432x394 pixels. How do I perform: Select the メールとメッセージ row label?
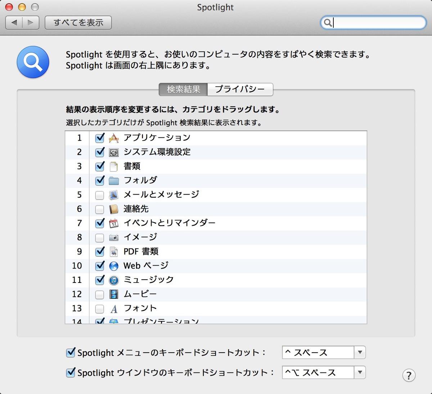tap(161, 194)
